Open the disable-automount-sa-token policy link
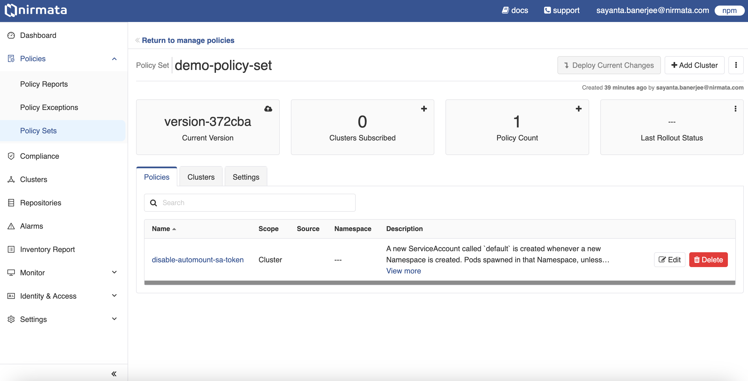748x381 pixels. [198, 260]
